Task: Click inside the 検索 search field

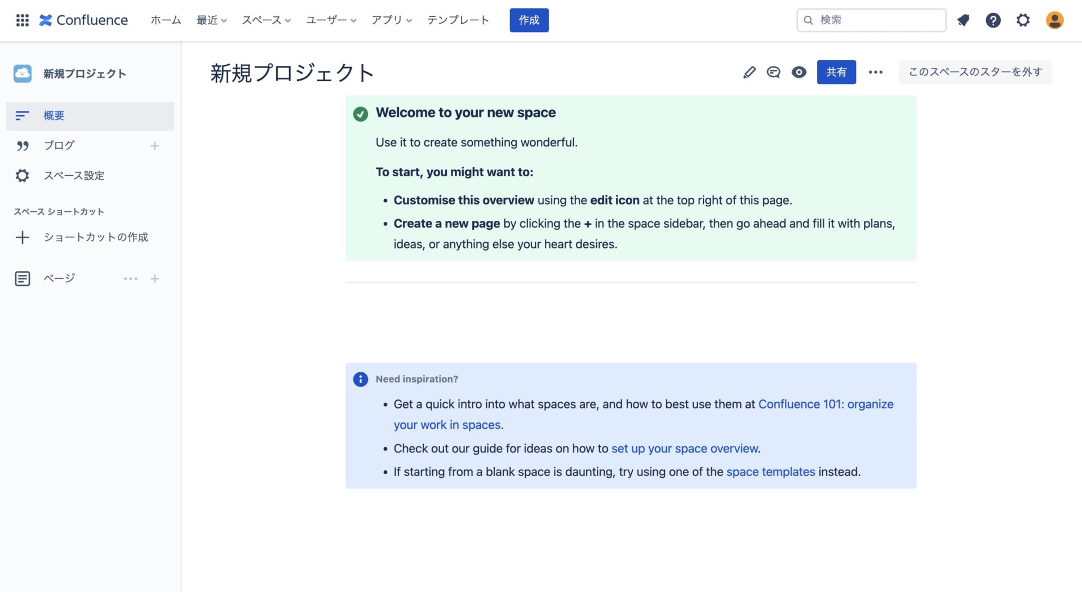Action: click(x=871, y=20)
